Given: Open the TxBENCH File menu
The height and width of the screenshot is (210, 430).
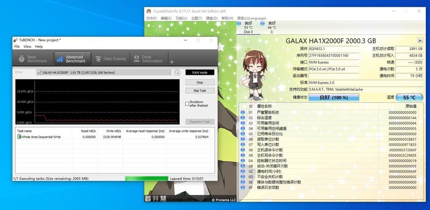Looking at the screenshot, I should [x=17, y=46].
